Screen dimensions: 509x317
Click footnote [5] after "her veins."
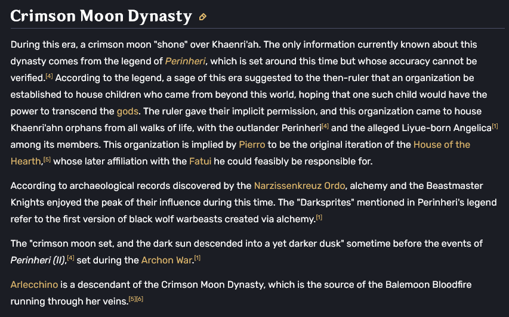132,299
